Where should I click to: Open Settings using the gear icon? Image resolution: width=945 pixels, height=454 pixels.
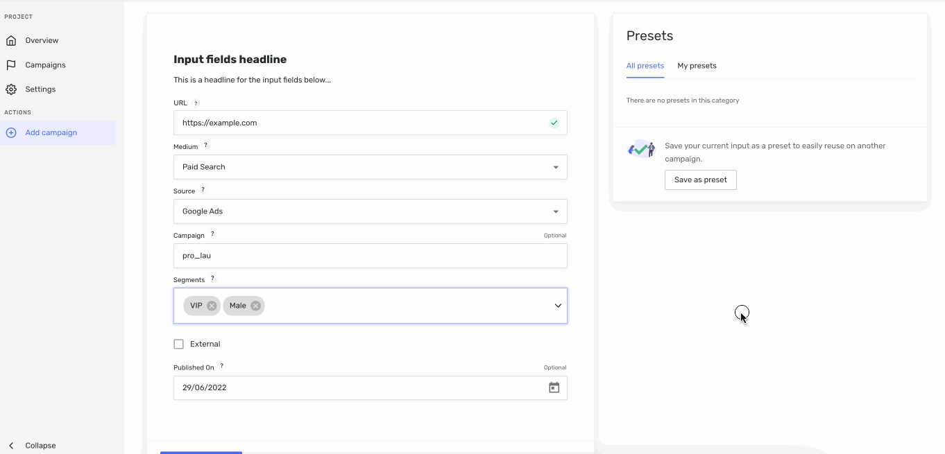10,89
